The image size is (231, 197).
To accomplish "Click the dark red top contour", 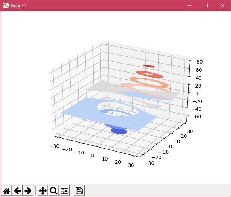I will click(x=149, y=66).
